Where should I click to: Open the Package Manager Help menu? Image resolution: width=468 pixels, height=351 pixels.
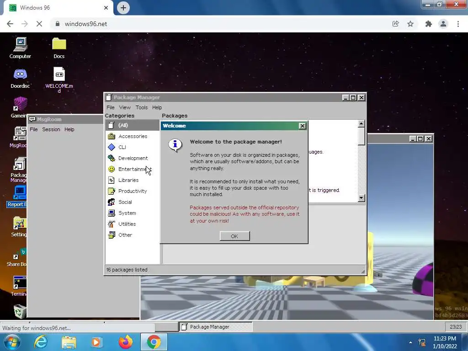pos(157,107)
